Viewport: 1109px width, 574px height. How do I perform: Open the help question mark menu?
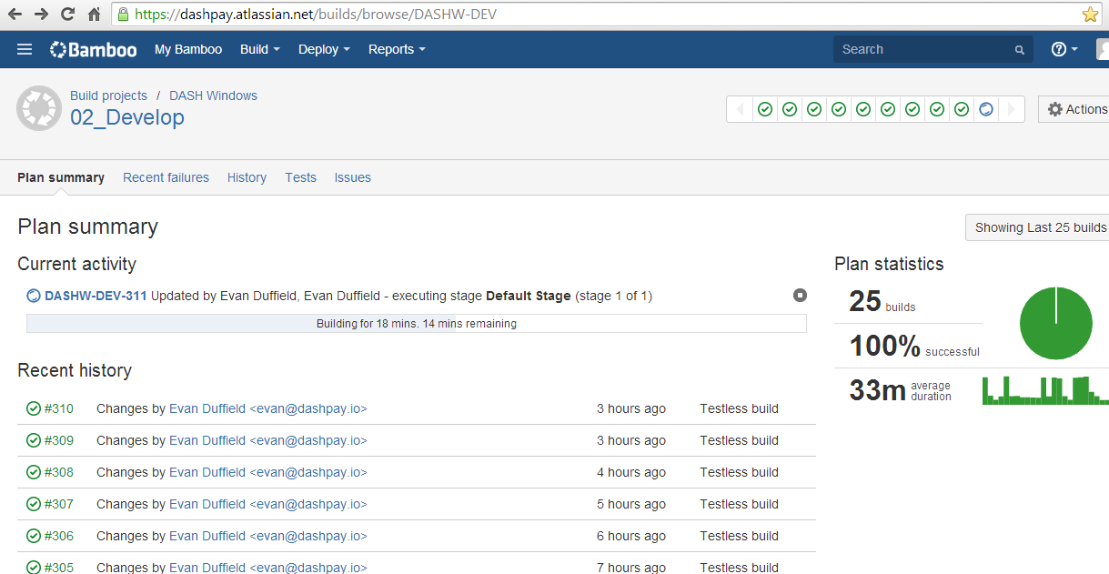(x=1064, y=49)
